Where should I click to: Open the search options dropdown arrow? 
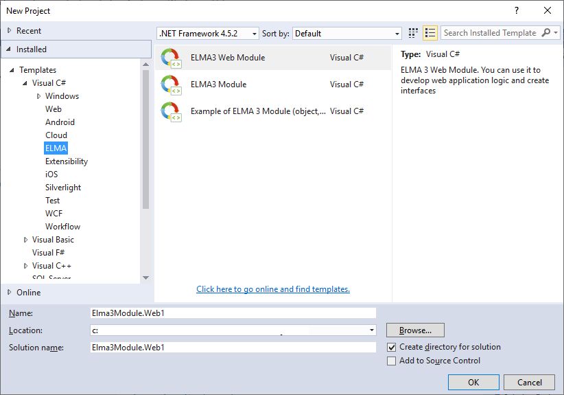(556, 33)
